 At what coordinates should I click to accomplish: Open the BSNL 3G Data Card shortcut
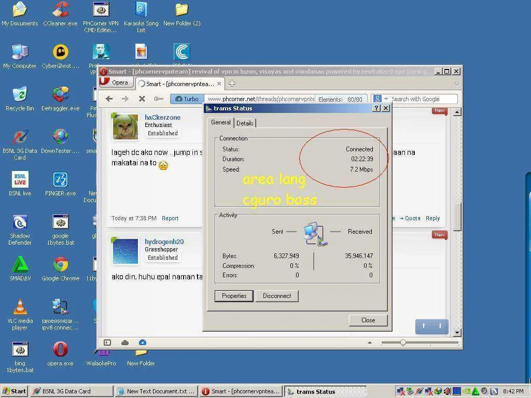[x=20, y=145]
